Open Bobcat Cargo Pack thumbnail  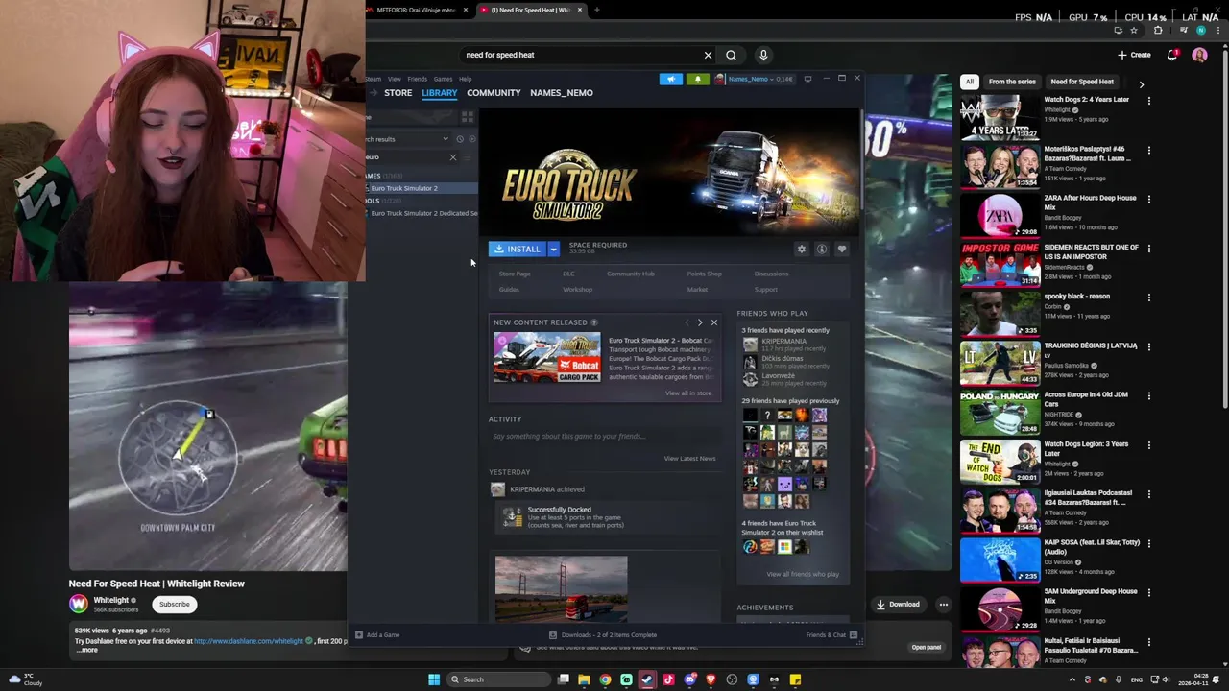pos(547,357)
